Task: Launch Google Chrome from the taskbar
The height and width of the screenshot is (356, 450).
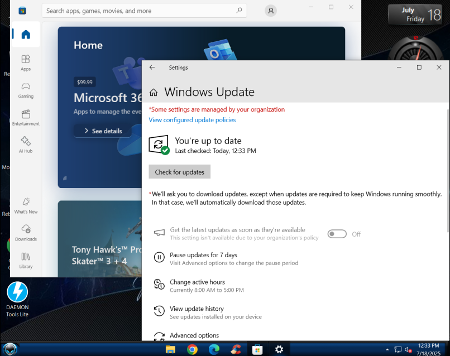Action: click(x=192, y=349)
